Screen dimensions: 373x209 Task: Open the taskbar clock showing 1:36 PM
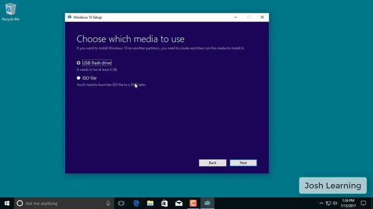pyautogui.click(x=349, y=203)
